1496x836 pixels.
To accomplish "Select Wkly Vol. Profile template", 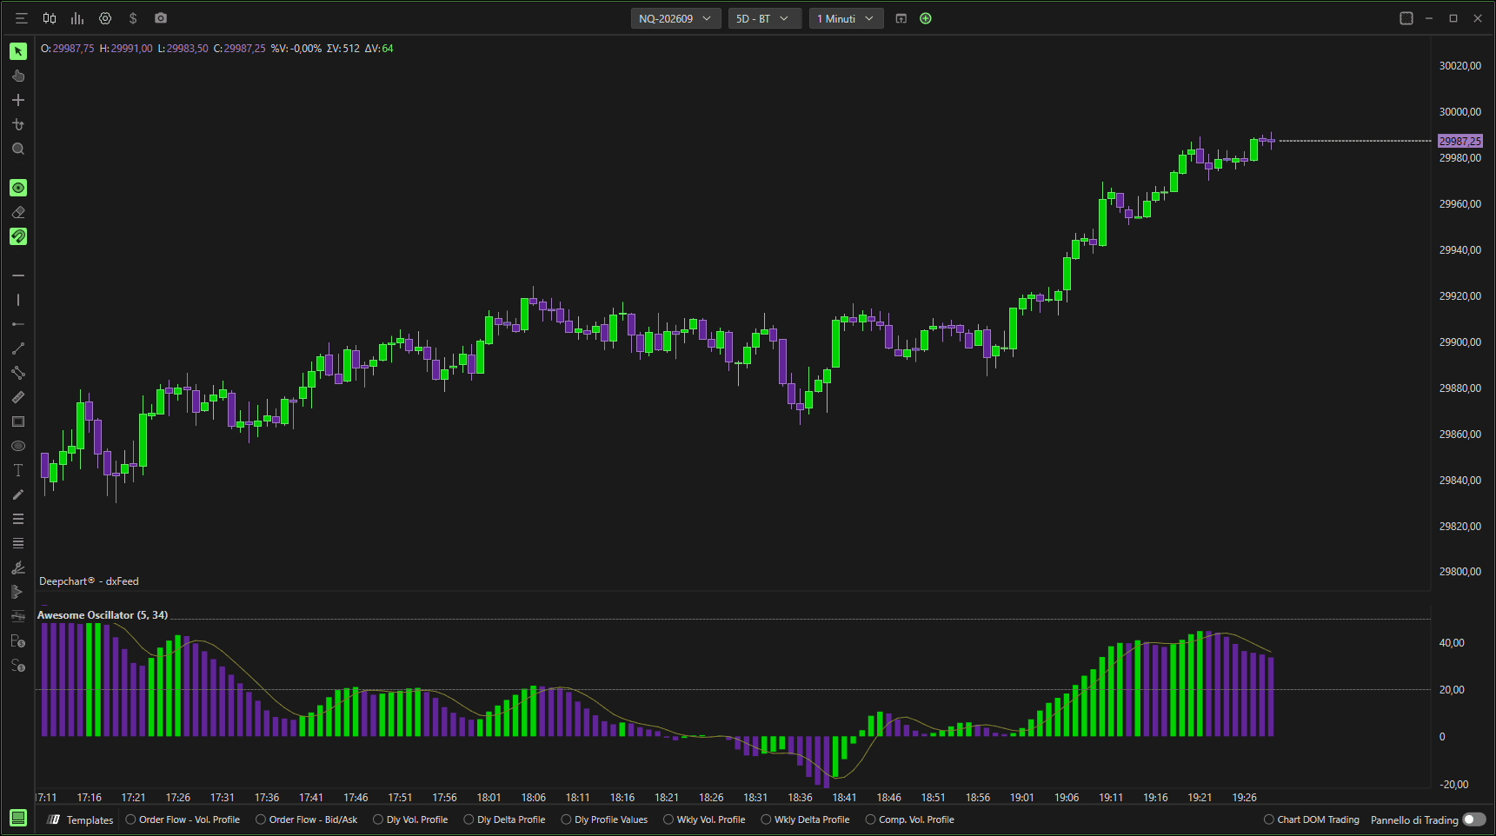I will 704,819.
